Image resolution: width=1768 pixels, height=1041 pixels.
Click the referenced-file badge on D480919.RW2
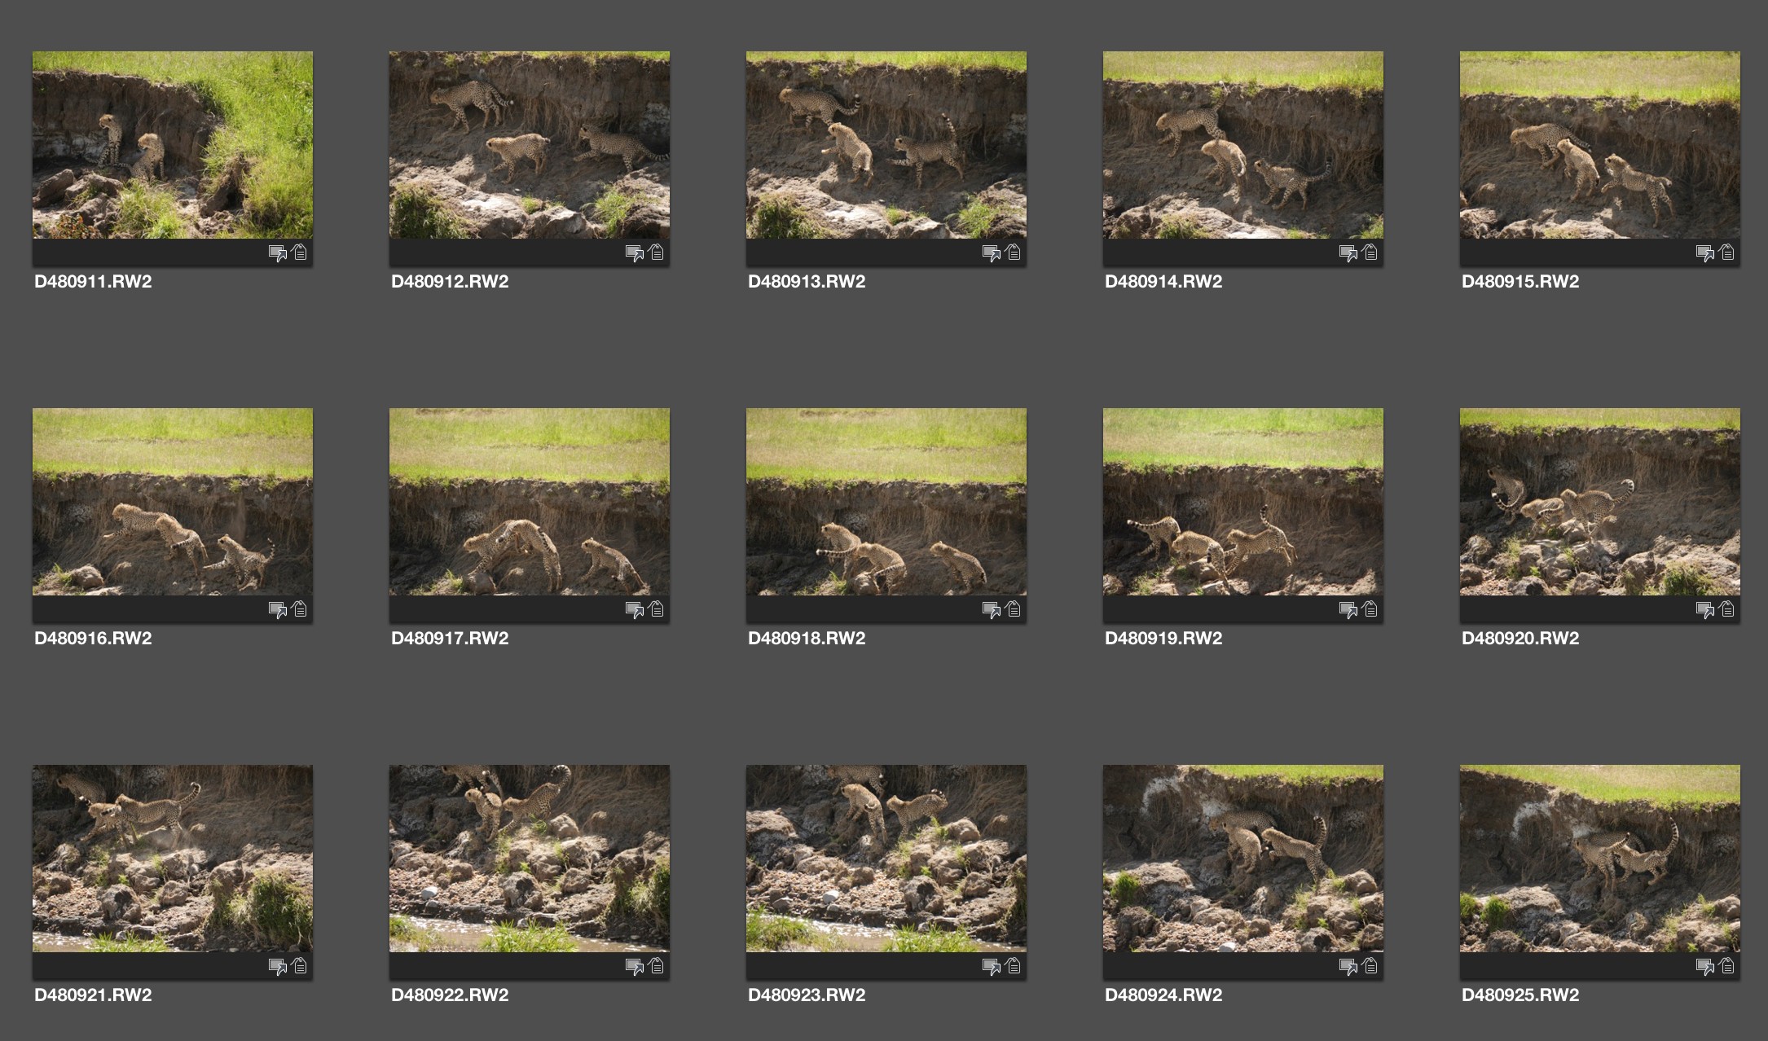pos(1348,610)
